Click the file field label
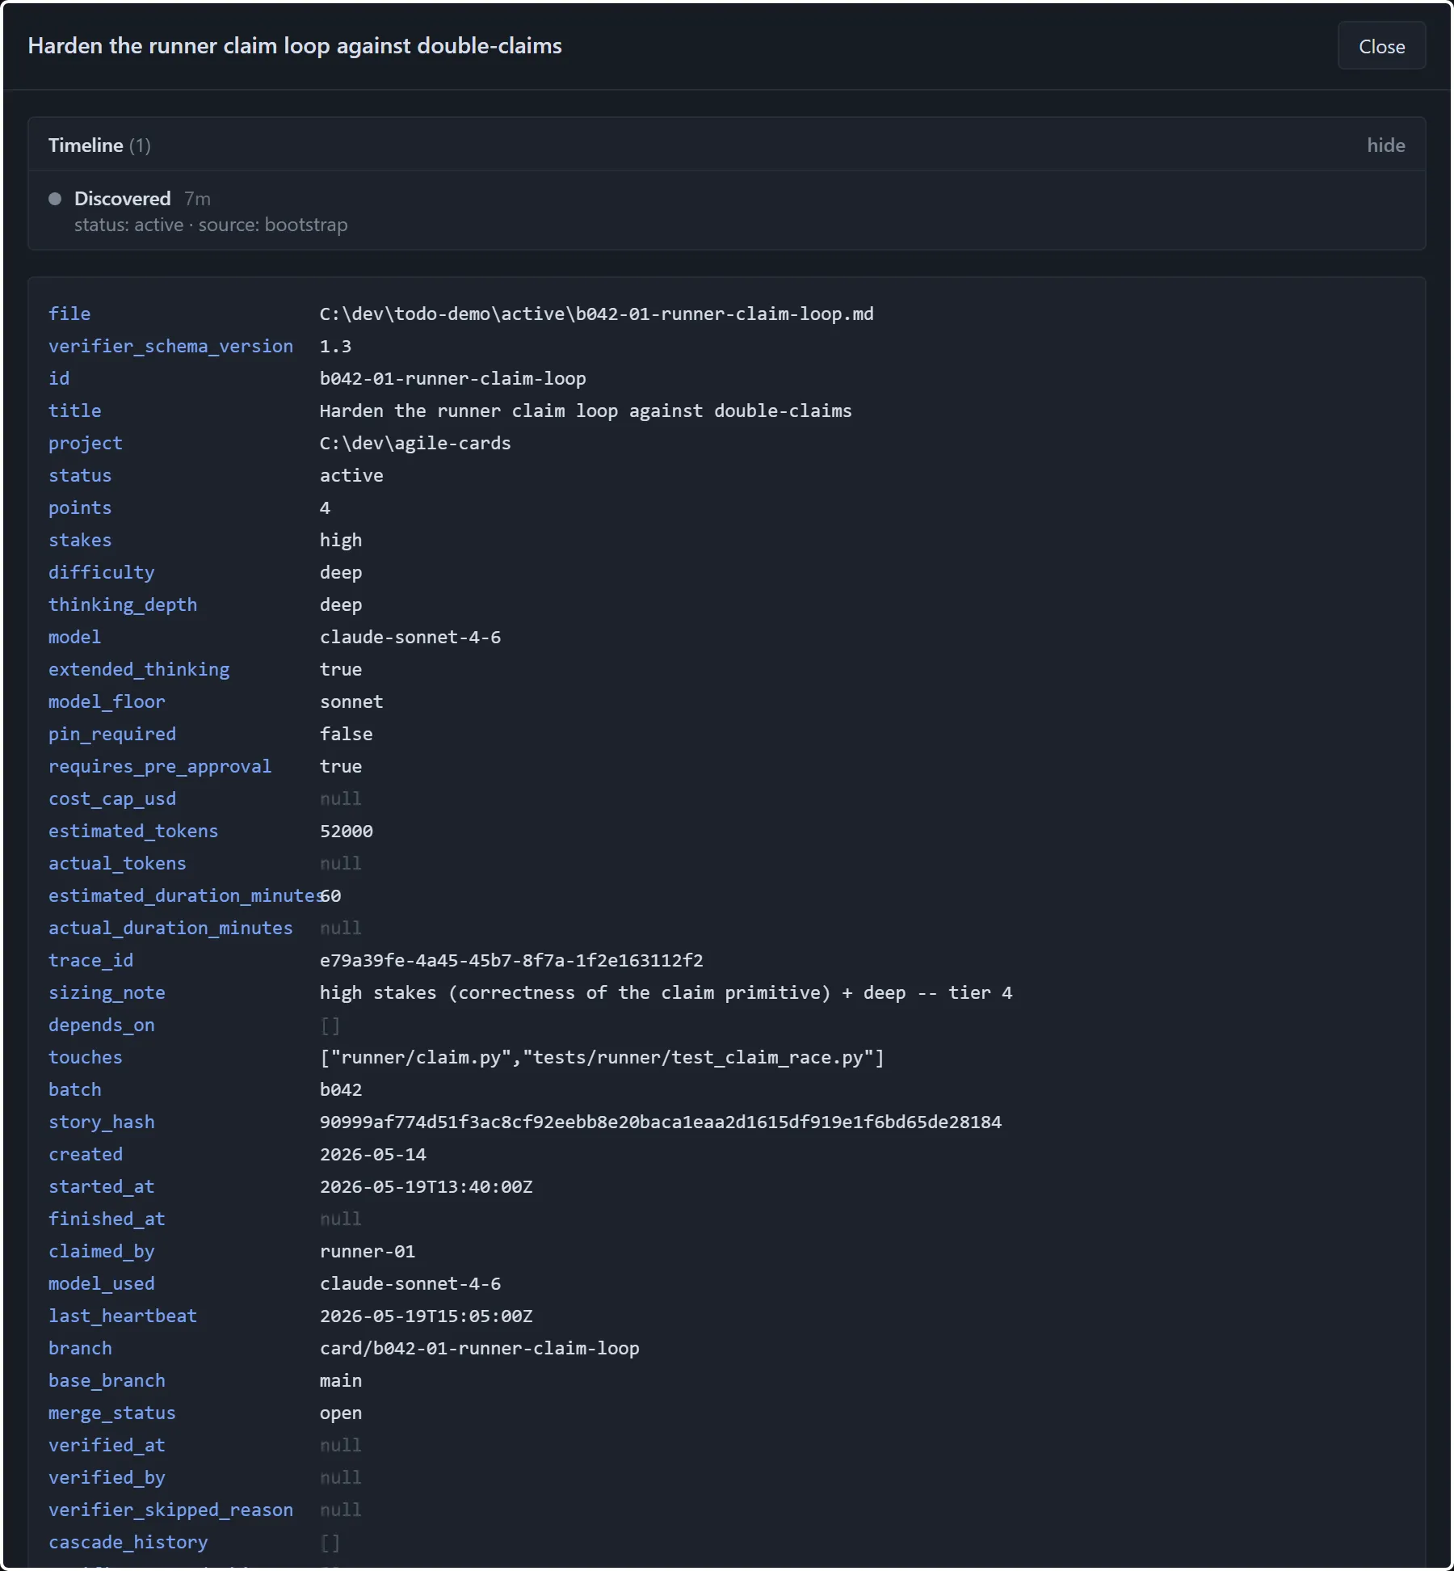Viewport: 1454px width, 1571px height. coord(69,314)
